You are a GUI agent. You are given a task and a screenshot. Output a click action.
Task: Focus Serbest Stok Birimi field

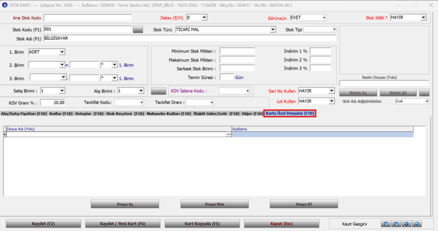(237, 68)
